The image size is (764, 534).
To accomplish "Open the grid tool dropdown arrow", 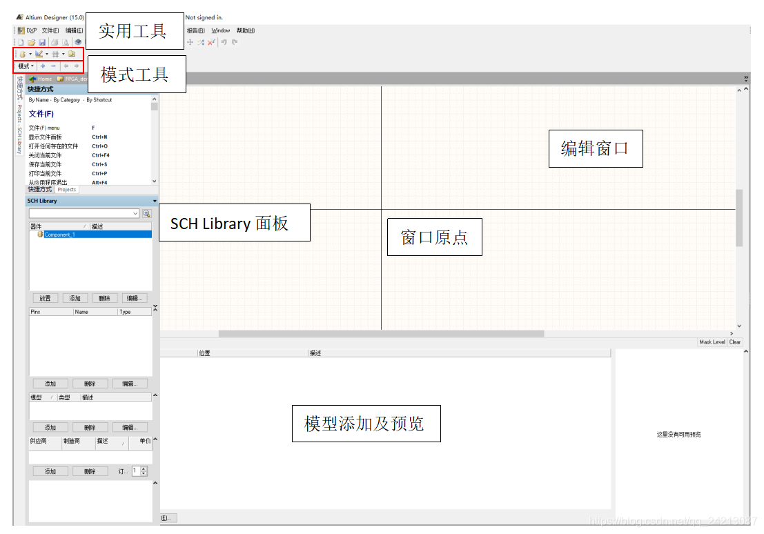I will (63, 54).
